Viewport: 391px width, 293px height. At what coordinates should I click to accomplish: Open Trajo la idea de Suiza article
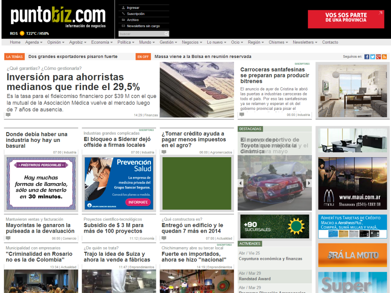pos(117,257)
